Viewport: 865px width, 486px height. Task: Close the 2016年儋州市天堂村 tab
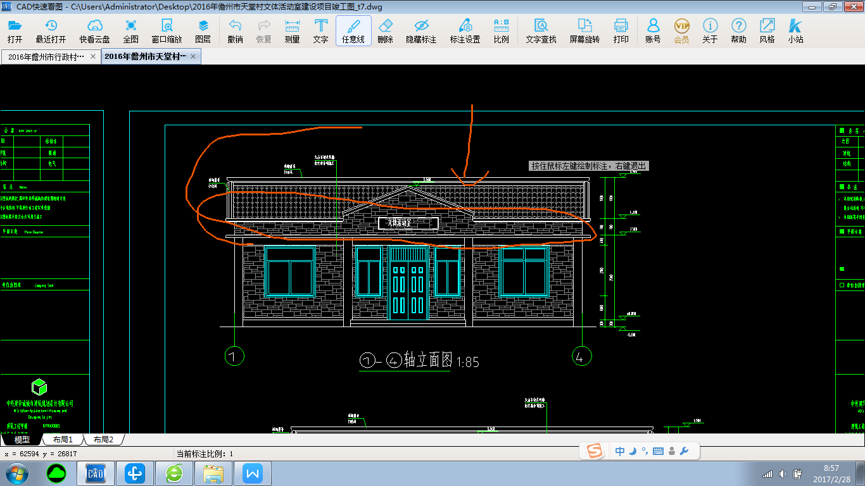tap(194, 56)
